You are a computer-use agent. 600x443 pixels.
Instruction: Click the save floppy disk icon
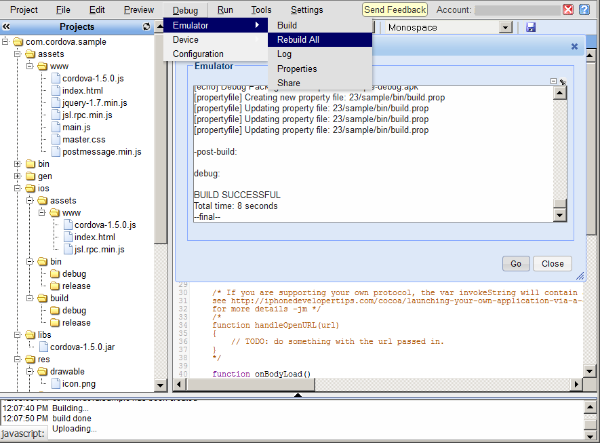click(x=531, y=27)
